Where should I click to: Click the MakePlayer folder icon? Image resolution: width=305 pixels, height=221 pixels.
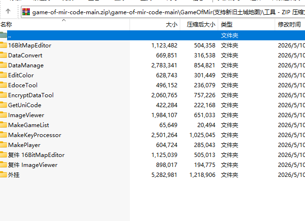click(3, 145)
